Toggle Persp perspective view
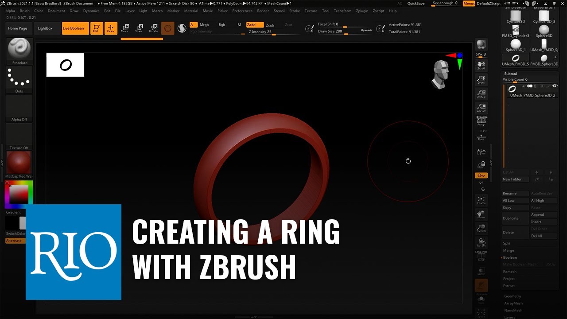Image resolution: width=567 pixels, height=319 pixels. click(x=481, y=121)
